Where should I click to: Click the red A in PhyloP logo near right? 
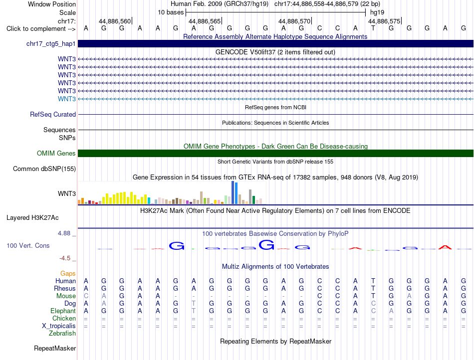[x=445, y=247]
